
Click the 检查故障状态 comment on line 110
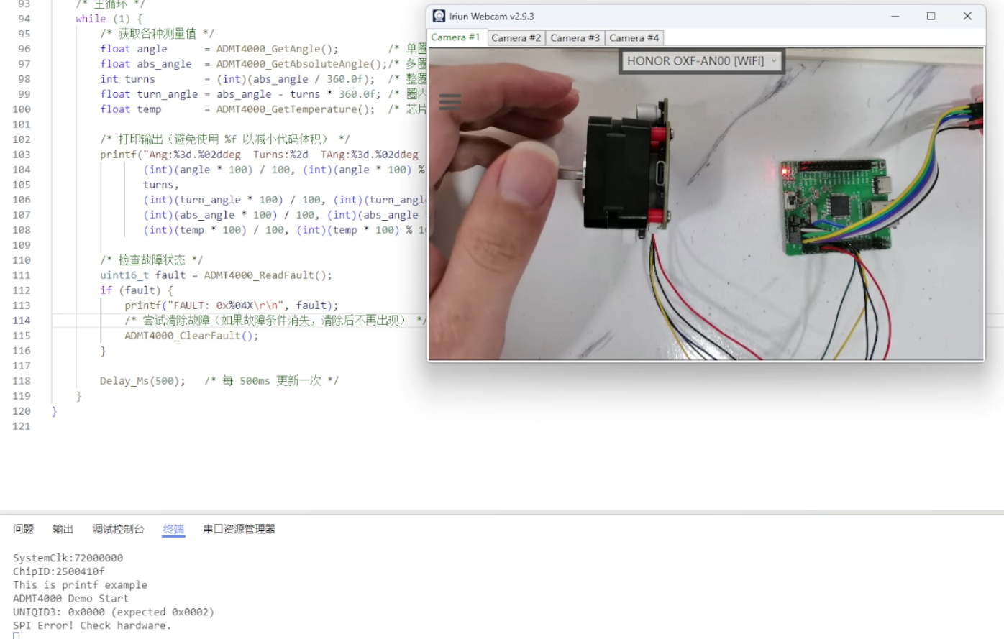click(x=152, y=260)
